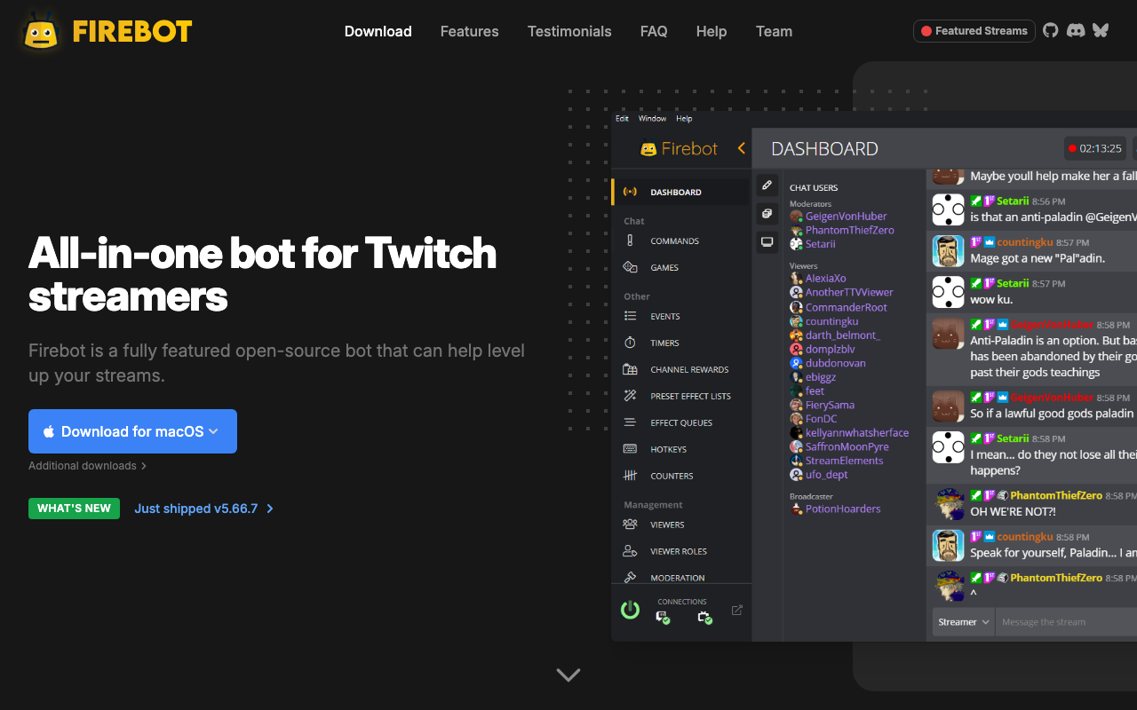Click the Firebot logo in the header
Screen dimensions: 1137x710
tap(107, 31)
